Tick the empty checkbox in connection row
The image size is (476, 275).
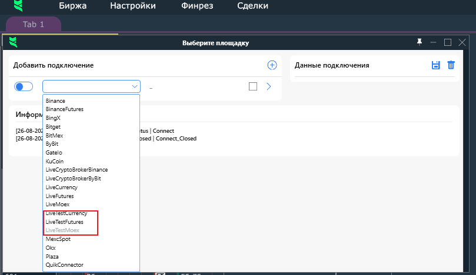(x=253, y=86)
